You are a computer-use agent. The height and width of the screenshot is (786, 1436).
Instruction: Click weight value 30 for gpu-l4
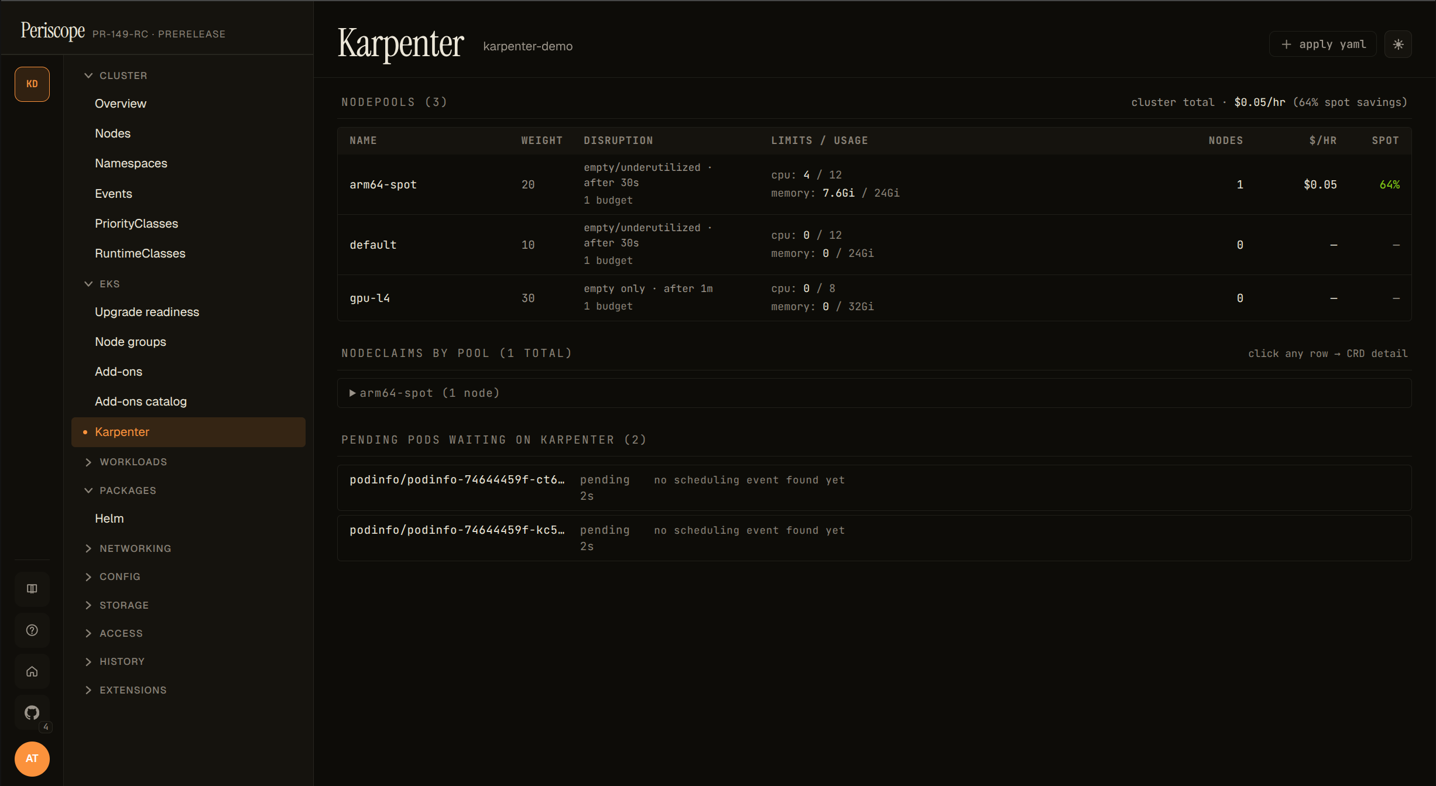[x=528, y=298]
